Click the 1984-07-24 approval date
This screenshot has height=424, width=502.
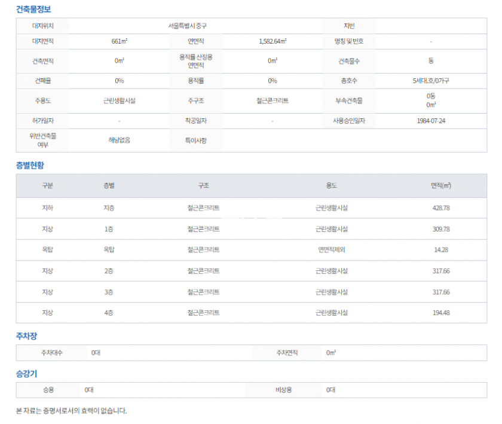431,121
